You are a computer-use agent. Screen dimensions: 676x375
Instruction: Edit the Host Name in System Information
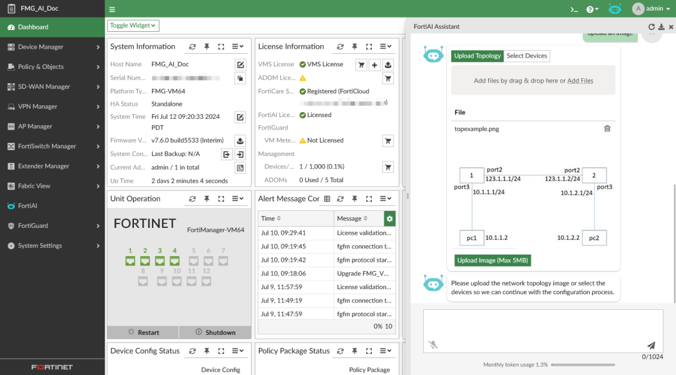click(x=240, y=64)
